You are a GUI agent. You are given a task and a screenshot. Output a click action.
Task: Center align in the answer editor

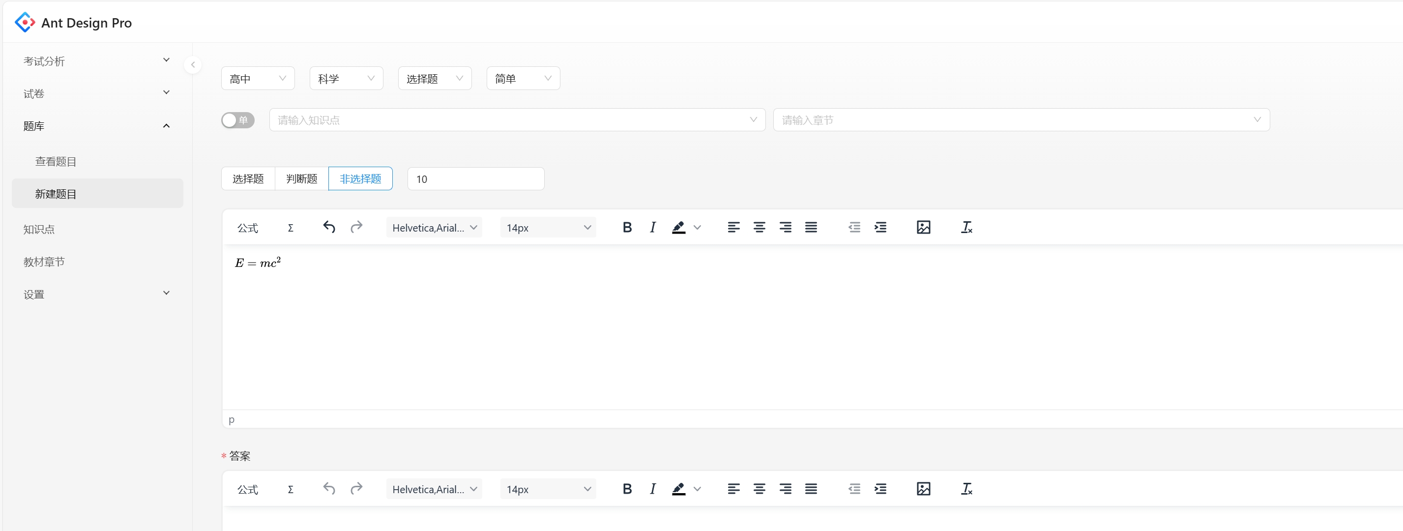point(759,489)
